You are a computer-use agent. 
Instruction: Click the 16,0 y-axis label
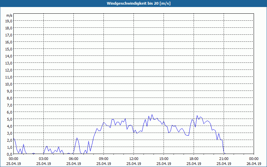point(9,42)
